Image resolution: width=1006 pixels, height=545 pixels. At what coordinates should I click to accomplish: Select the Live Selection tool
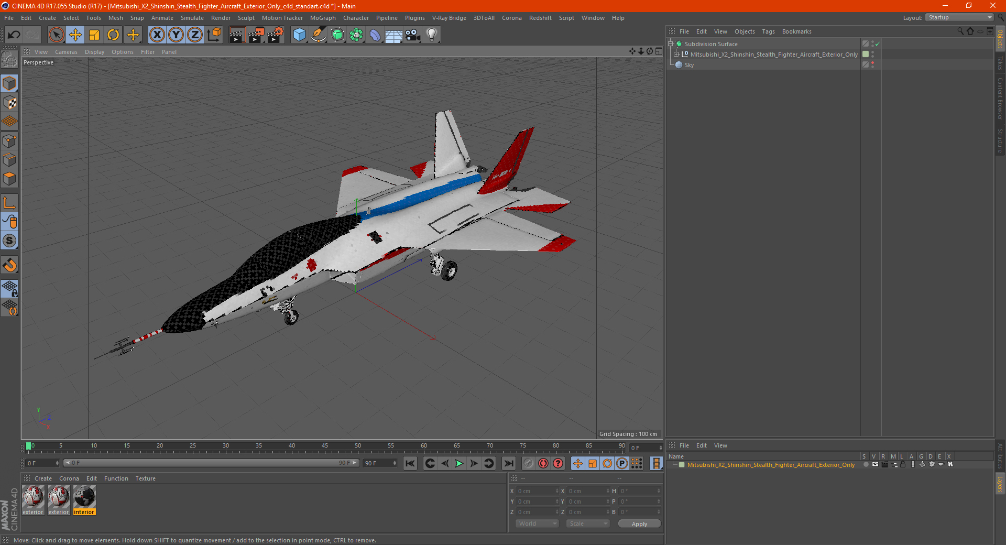56,35
